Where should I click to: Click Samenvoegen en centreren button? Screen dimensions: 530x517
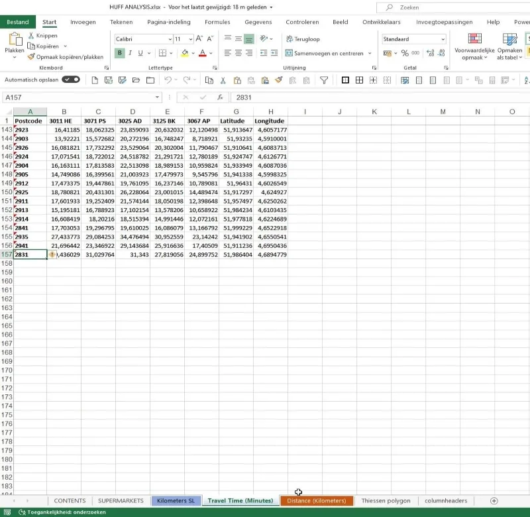tap(324, 53)
